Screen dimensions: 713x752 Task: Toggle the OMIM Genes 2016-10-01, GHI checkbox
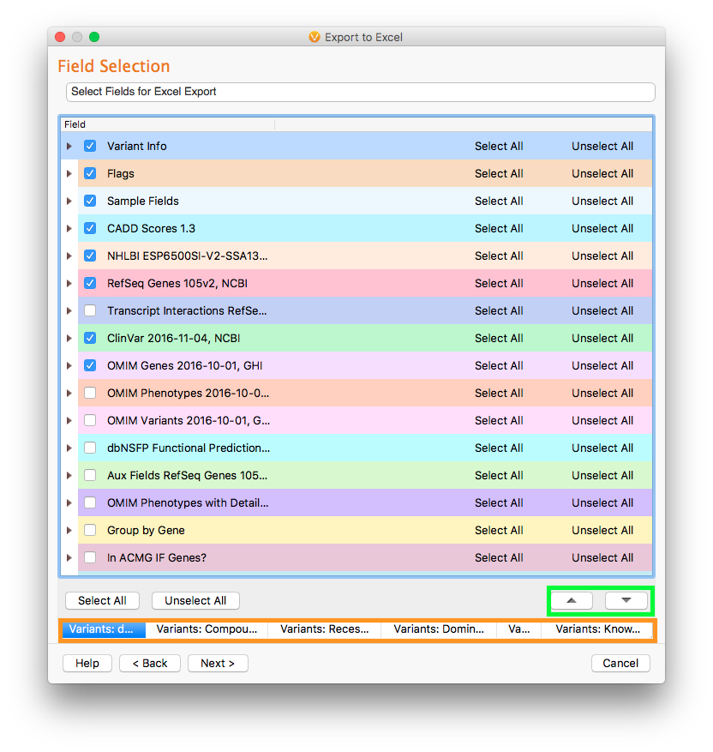(x=90, y=365)
